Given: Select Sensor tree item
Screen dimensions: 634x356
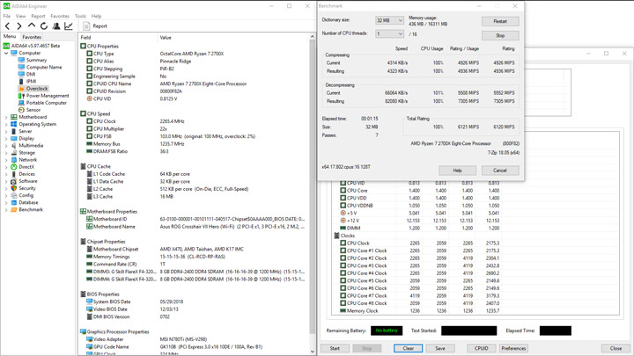Looking at the screenshot, I should click(33, 110).
